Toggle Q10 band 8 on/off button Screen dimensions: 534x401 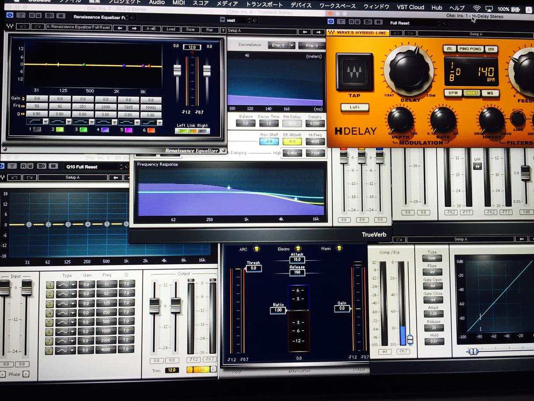[x=50, y=351]
